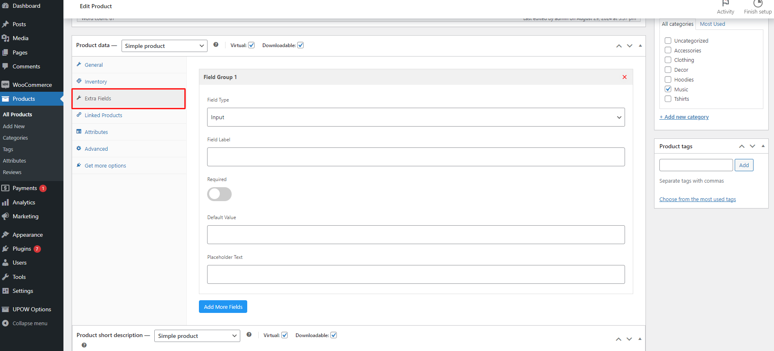Viewport: 774px width, 351px height.
Task: Click Add button for product tags
Action: 744,165
